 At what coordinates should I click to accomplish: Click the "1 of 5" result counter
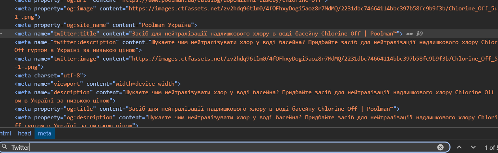point(491,147)
